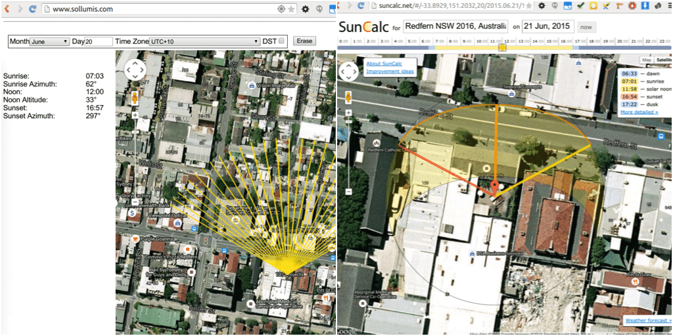Click the blue download arrow extension icon
This screenshot has height=336, width=673.
pos(645,5)
